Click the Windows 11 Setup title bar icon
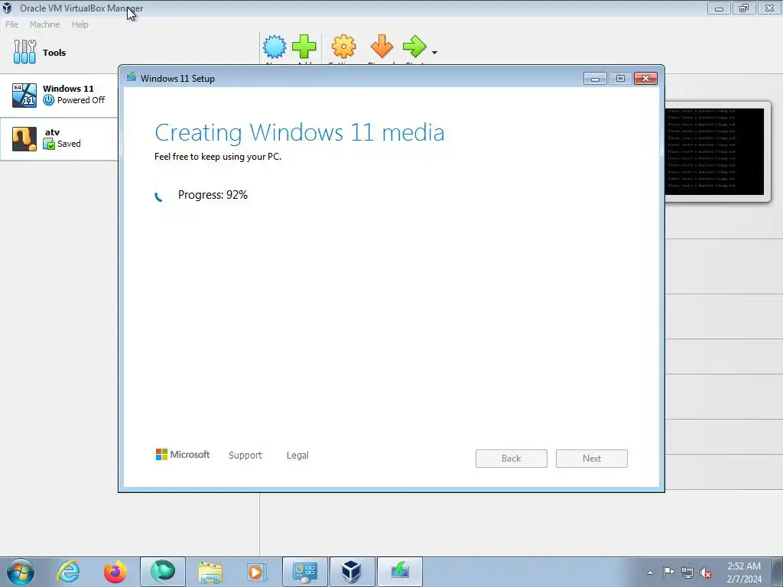The width and height of the screenshot is (783, 587). point(132,77)
